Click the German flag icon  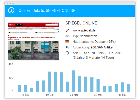pyautogui.click(x=67, y=42)
